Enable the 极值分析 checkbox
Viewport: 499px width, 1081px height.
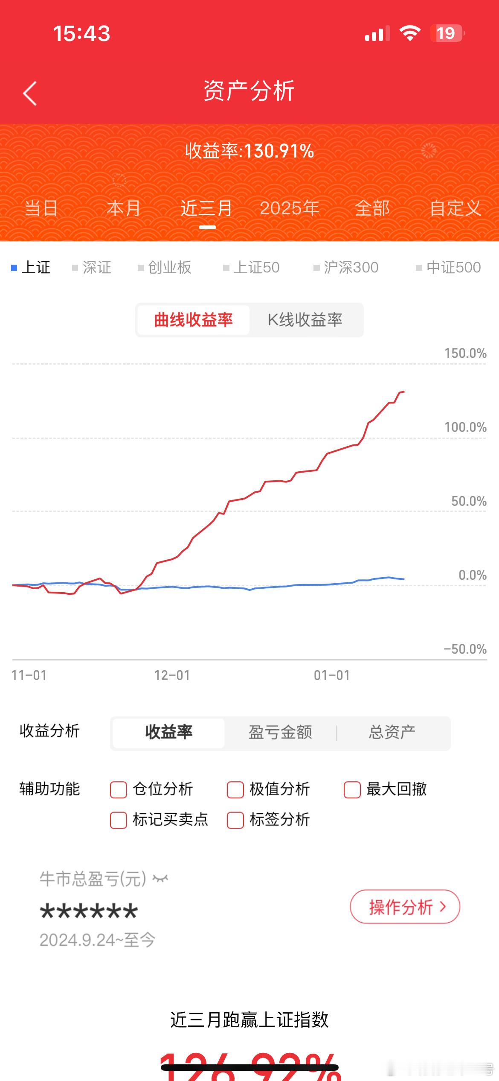point(235,789)
